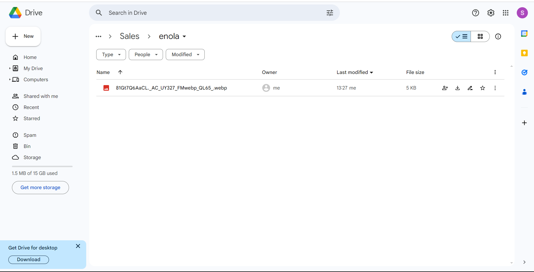
Task: Switch to list layout view
Action: (x=461, y=36)
